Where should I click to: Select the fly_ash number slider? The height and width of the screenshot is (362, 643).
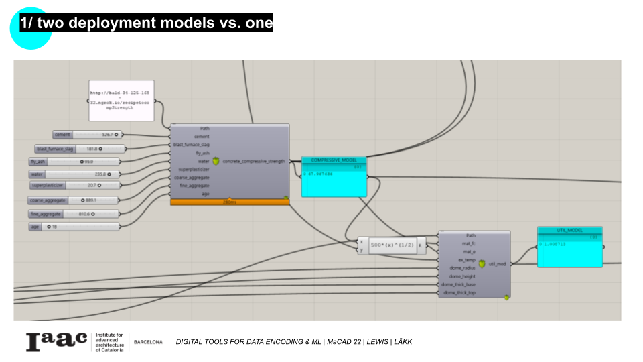click(74, 162)
